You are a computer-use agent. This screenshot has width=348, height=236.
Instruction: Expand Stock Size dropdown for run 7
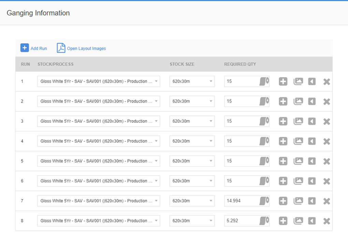point(192,201)
